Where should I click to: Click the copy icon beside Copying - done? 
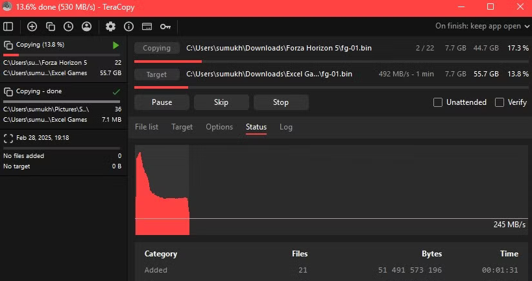pyautogui.click(x=8, y=91)
